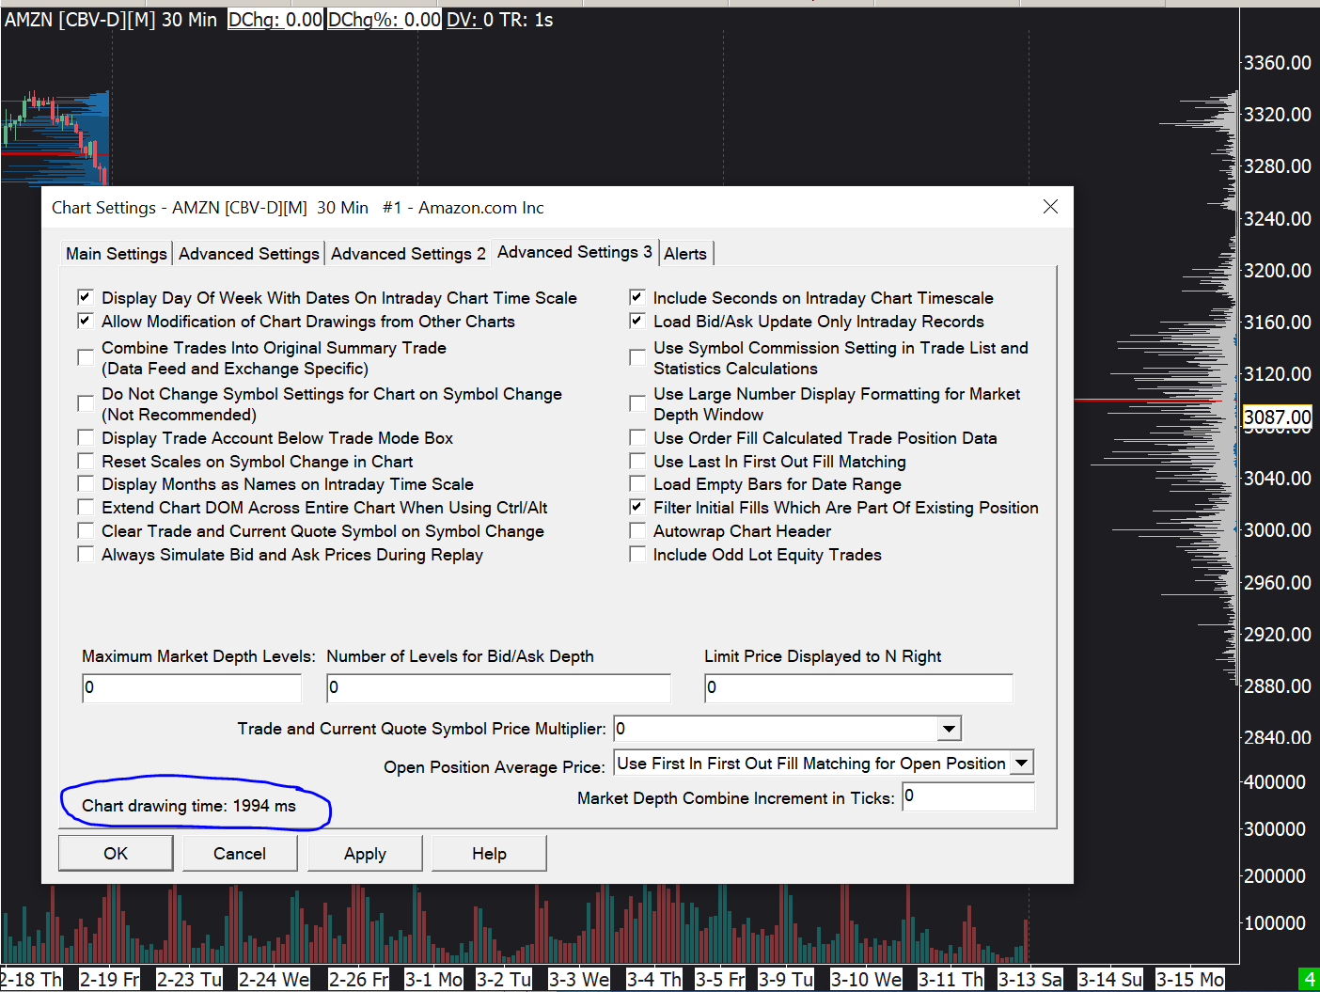Open the Main Settings tab
Image resolution: width=1320 pixels, height=992 pixels.
click(117, 253)
